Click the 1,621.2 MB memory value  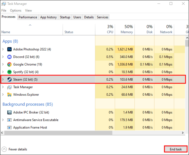point(125,49)
